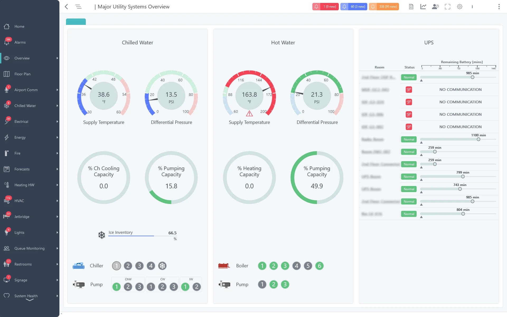Image resolution: width=507 pixels, height=317 pixels.
Task: Click the orange 338 warnings badge
Action: [384, 7]
